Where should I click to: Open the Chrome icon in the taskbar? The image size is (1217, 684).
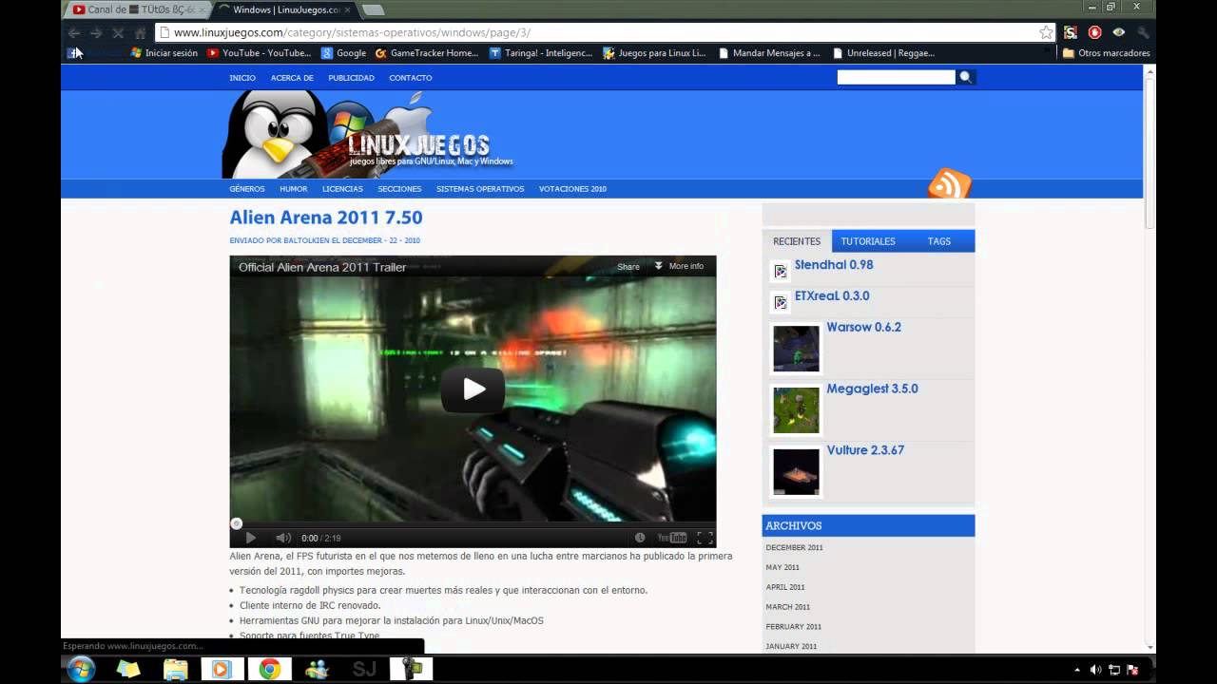click(x=269, y=669)
